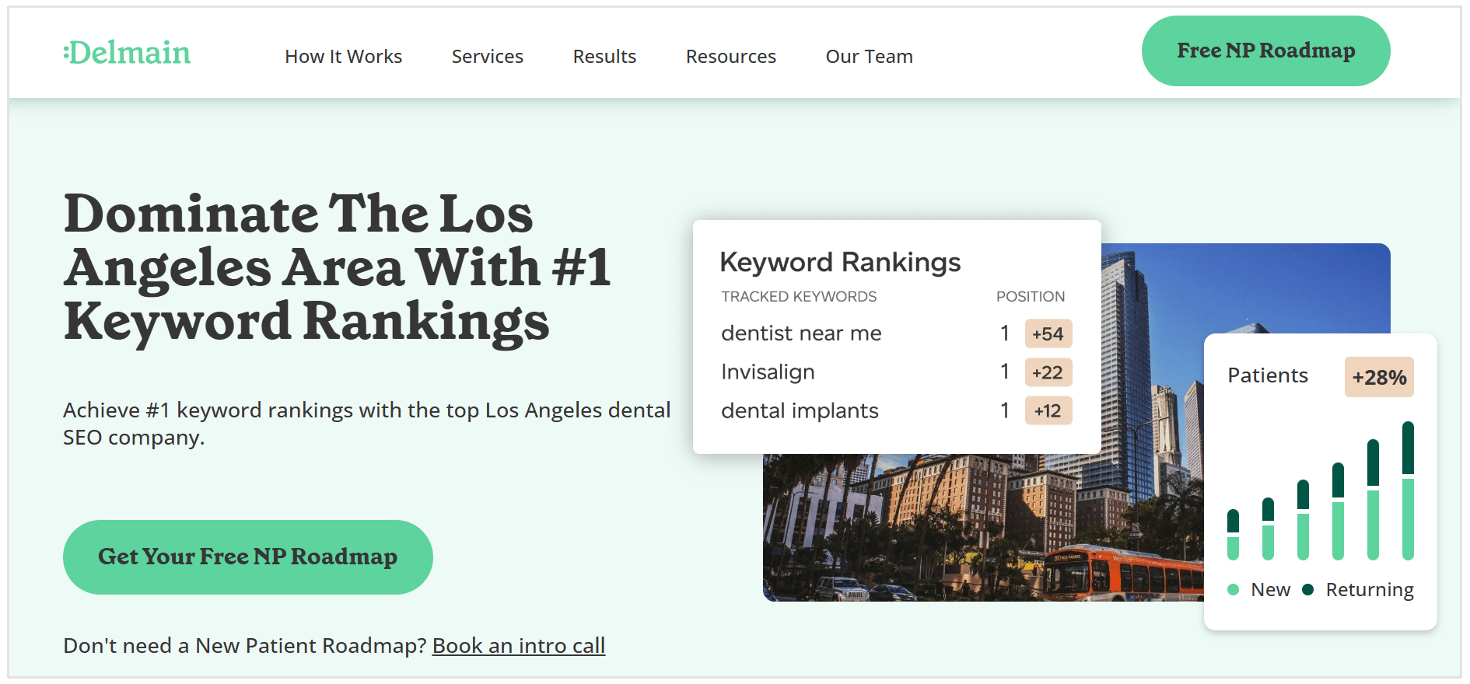The image size is (1470, 684).
Task: Open the How It Works menu
Action: pyautogui.click(x=343, y=57)
